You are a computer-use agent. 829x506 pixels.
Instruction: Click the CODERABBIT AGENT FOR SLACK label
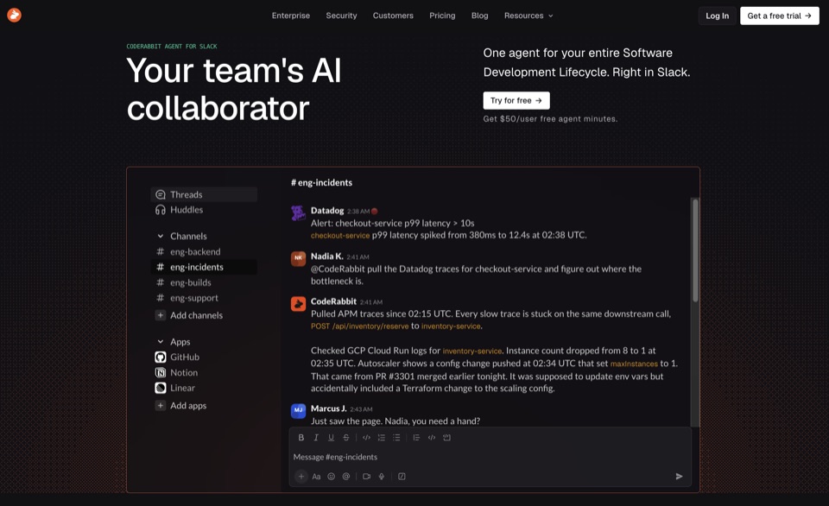coord(172,47)
